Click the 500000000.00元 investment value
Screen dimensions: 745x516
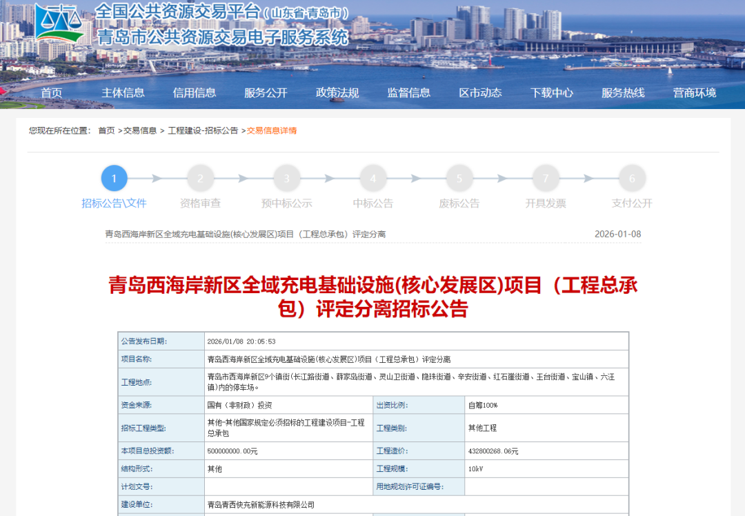click(232, 451)
